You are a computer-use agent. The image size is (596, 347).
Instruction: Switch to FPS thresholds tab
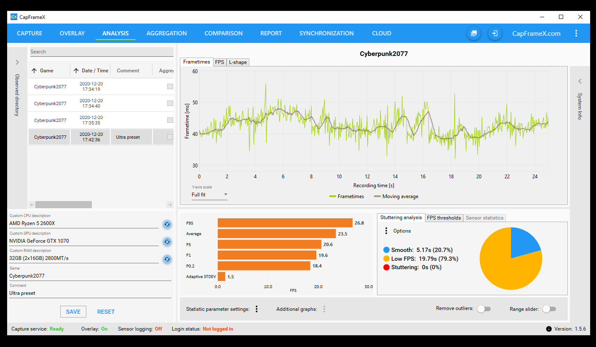pyautogui.click(x=444, y=218)
